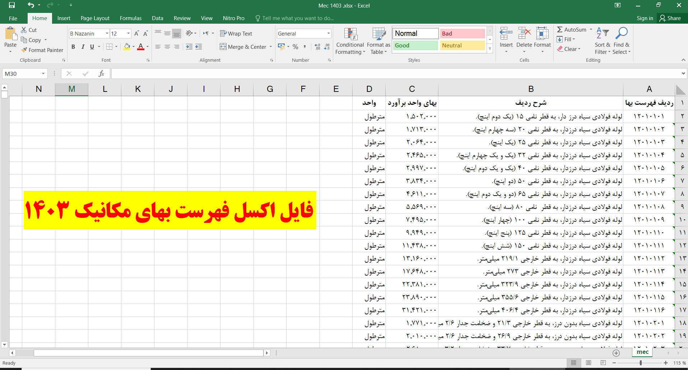
Task: Open the Number Format dropdown showing General
Action: click(x=328, y=33)
